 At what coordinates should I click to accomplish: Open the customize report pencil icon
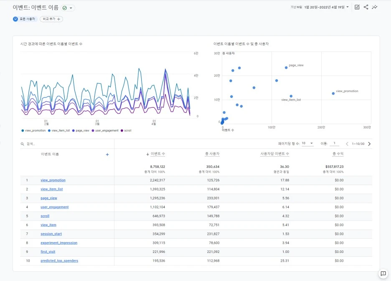point(357,7)
